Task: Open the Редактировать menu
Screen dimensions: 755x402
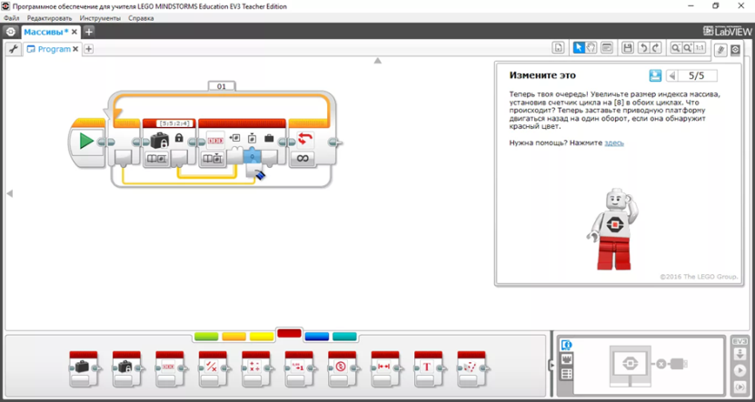Action: (49, 18)
